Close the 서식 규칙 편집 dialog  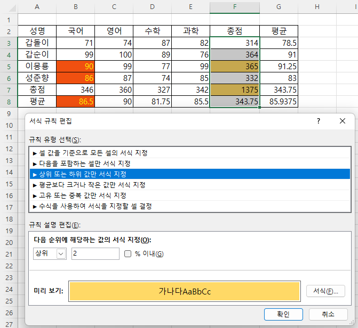[343, 121]
